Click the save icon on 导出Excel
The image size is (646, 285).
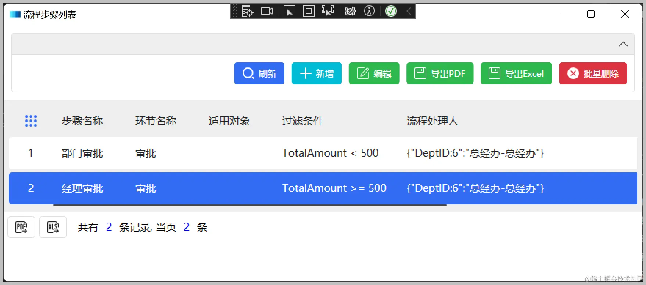click(495, 73)
